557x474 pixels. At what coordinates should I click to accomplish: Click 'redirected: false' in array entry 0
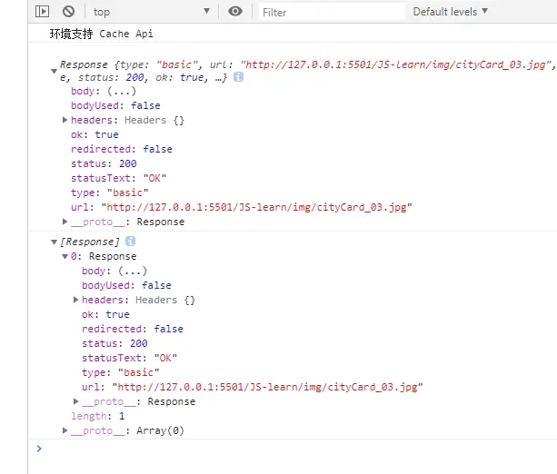tap(133, 329)
